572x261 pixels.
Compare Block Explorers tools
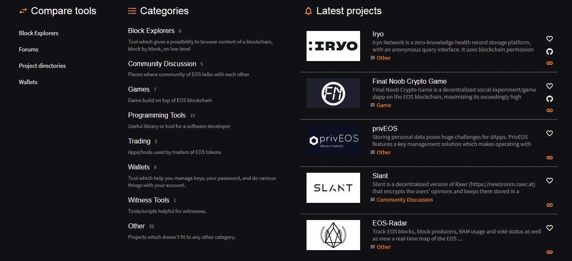point(39,33)
